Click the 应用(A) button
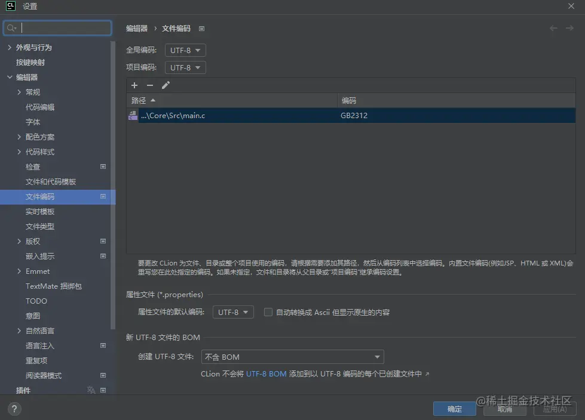 (x=555, y=409)
